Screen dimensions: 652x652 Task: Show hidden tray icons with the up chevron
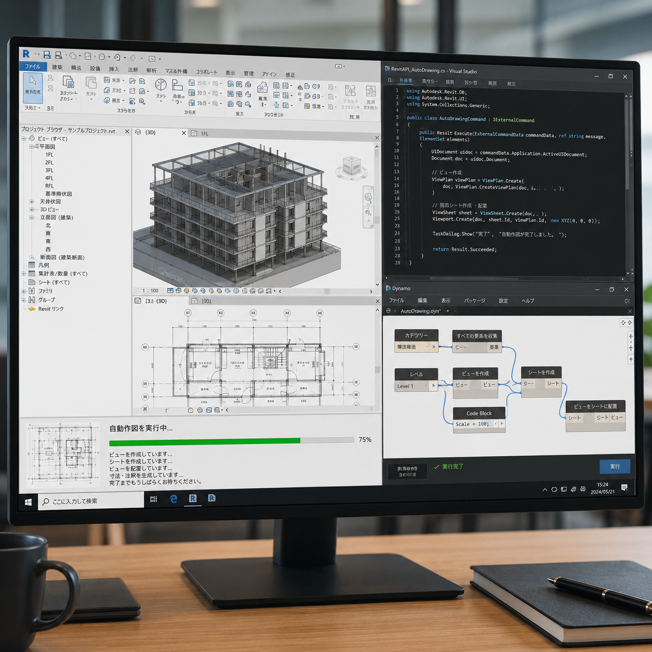pyautogui.click(x=545, y=489)
